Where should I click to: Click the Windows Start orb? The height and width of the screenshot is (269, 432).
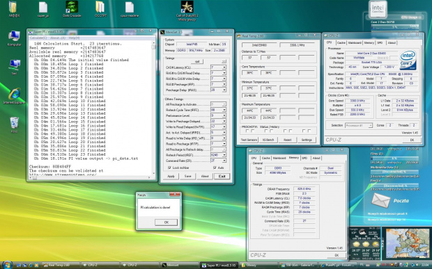8,265
